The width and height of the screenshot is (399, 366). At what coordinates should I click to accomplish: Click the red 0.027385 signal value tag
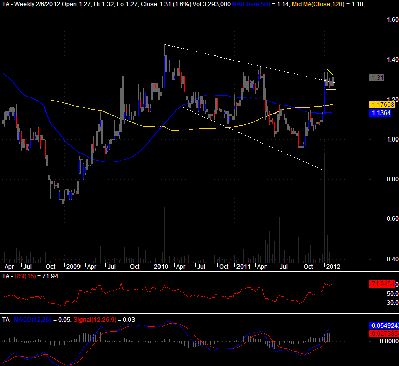point(384,334)
